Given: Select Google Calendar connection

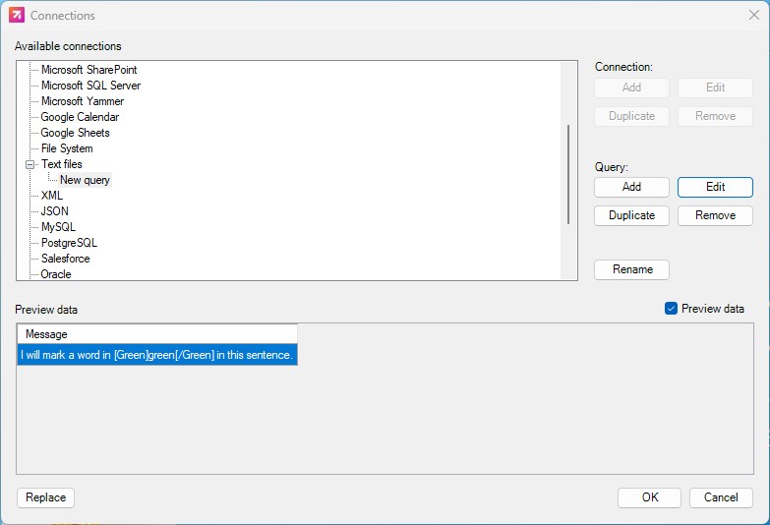Looking at the screenshot, I should pos(80,117).
